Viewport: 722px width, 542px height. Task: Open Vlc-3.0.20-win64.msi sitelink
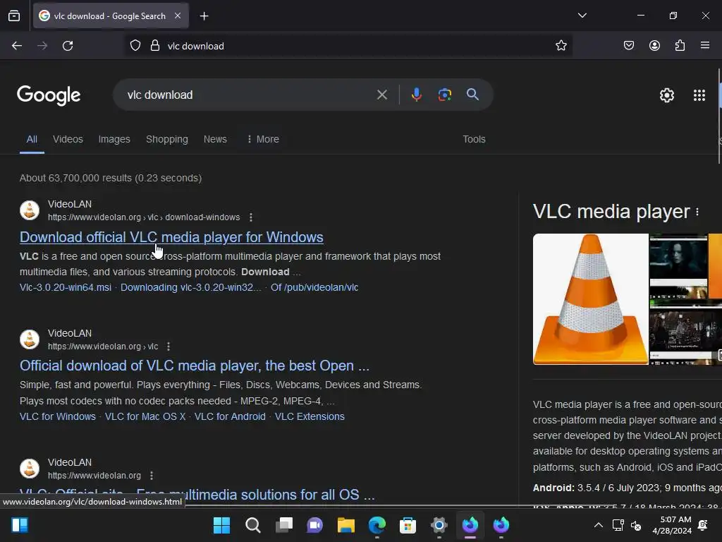coord(66,287)
